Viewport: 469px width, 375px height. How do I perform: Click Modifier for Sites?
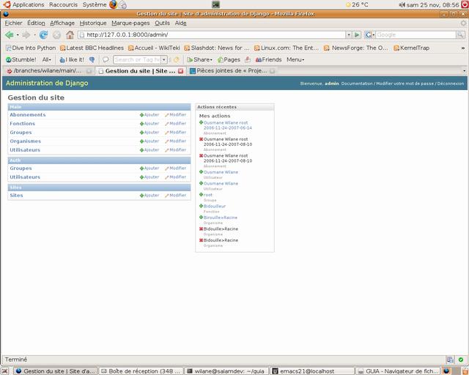(x=176, y=196)
